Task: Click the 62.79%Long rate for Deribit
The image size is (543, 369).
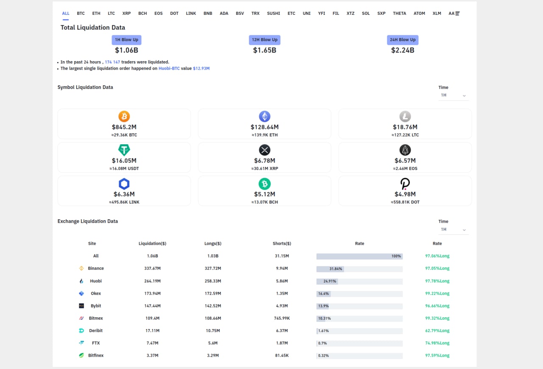Action: [x=437, y=331]
